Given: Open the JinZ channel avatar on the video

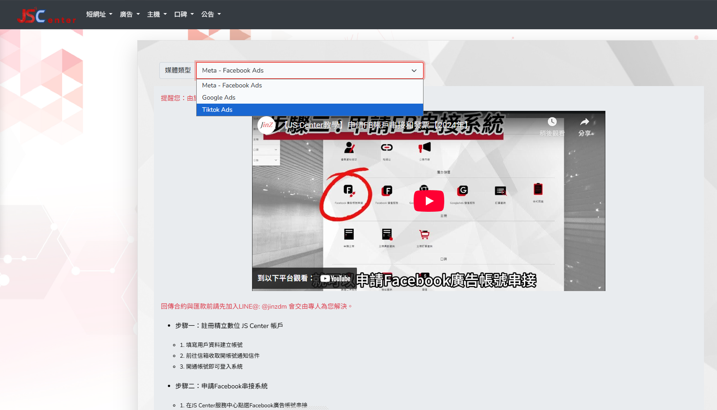Looking at the screenshot, I should pos(266,125).
